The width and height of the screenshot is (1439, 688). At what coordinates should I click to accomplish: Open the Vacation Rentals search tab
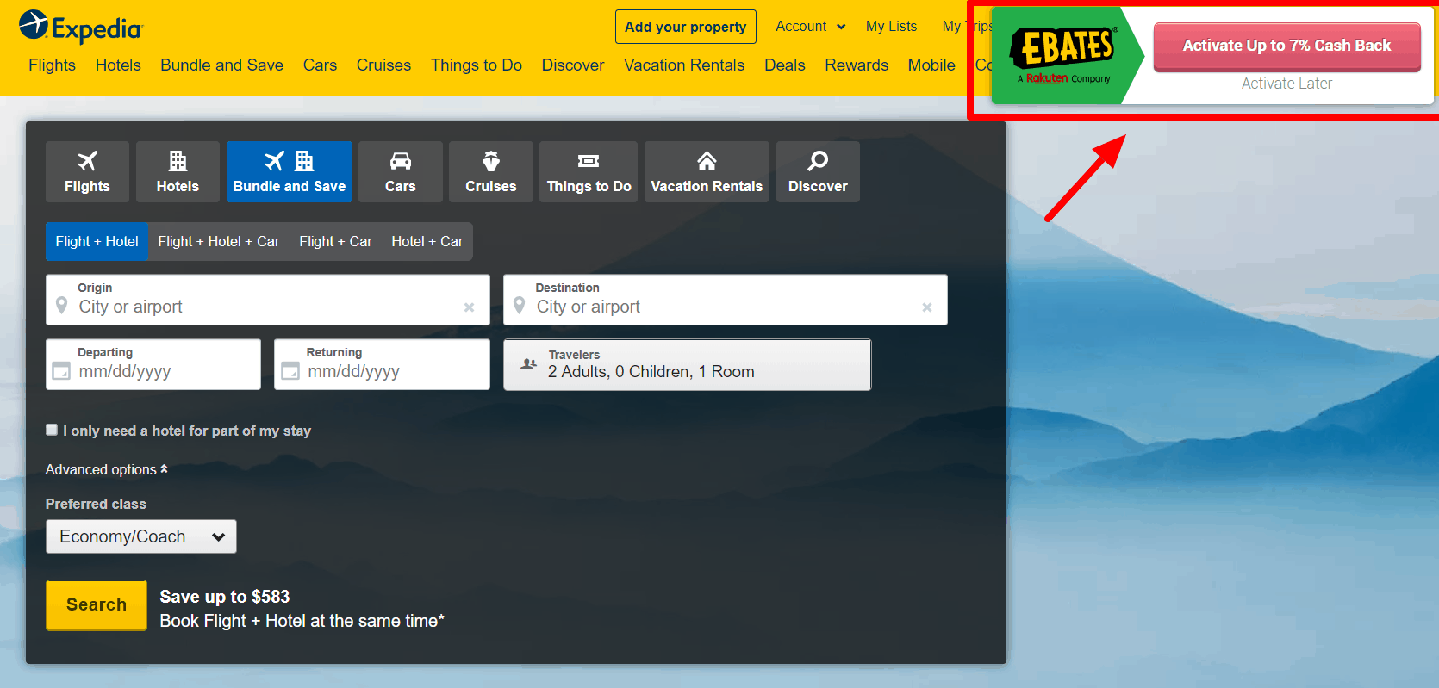(x=707, y=171)
